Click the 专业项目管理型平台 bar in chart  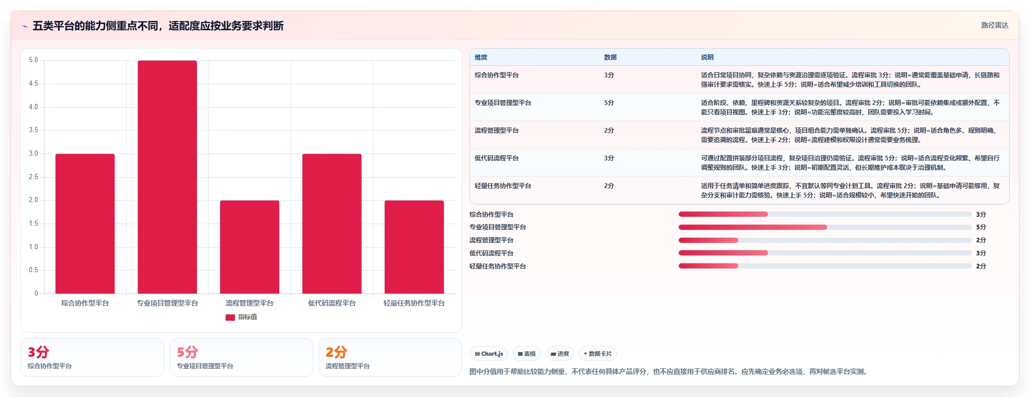[x=167, y=177]
